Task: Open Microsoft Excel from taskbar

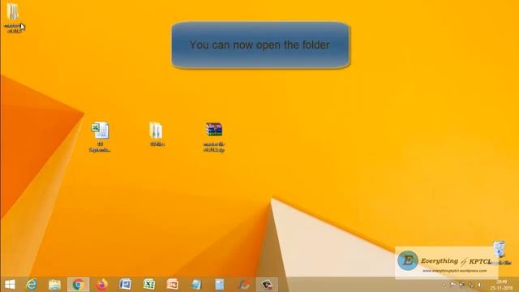Action: coord(149,285)
